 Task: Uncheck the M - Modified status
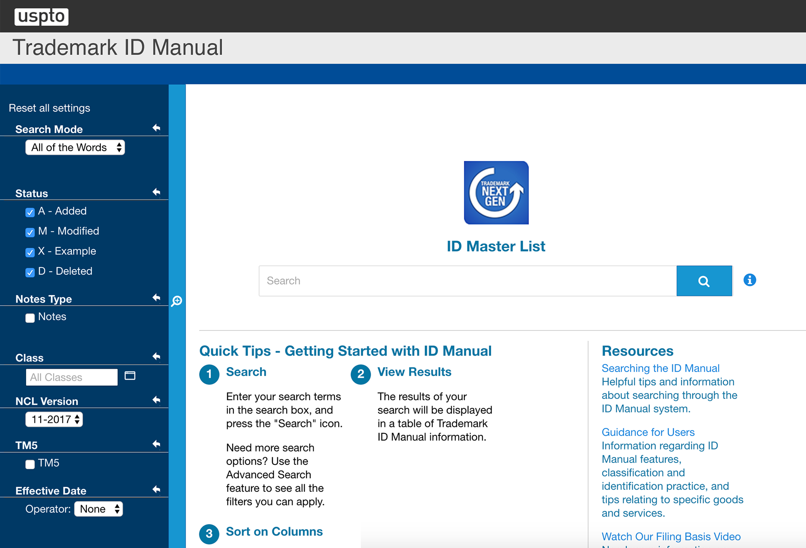(30, 232)
